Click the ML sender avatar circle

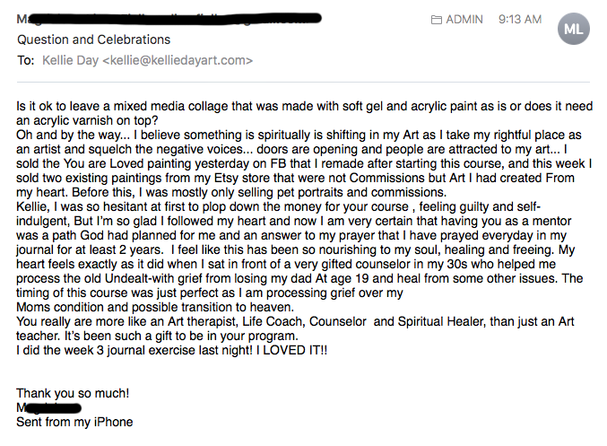point(573,29)
